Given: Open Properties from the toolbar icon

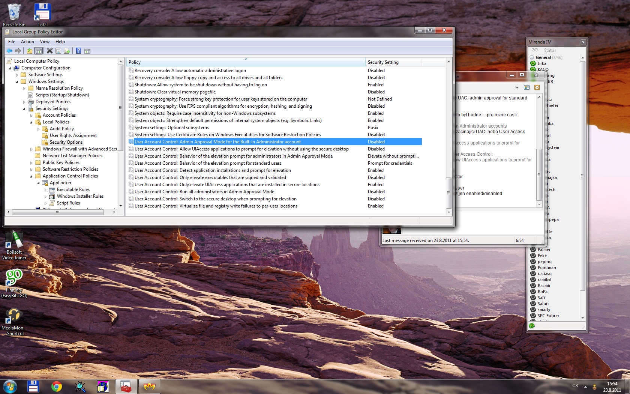Looking at the screenshot, I should (x=58, y=51).
